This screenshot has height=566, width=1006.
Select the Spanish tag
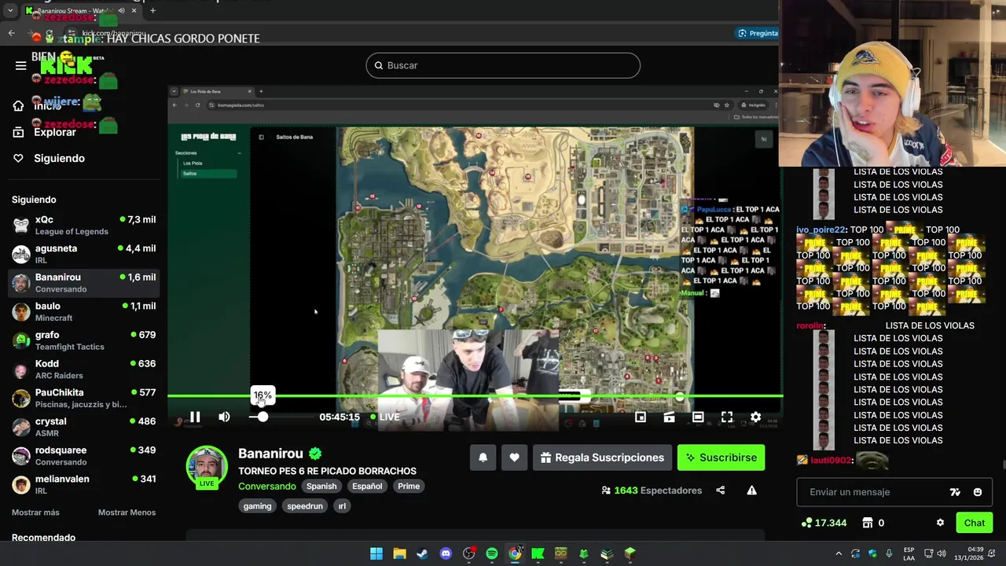click(321, 486)
